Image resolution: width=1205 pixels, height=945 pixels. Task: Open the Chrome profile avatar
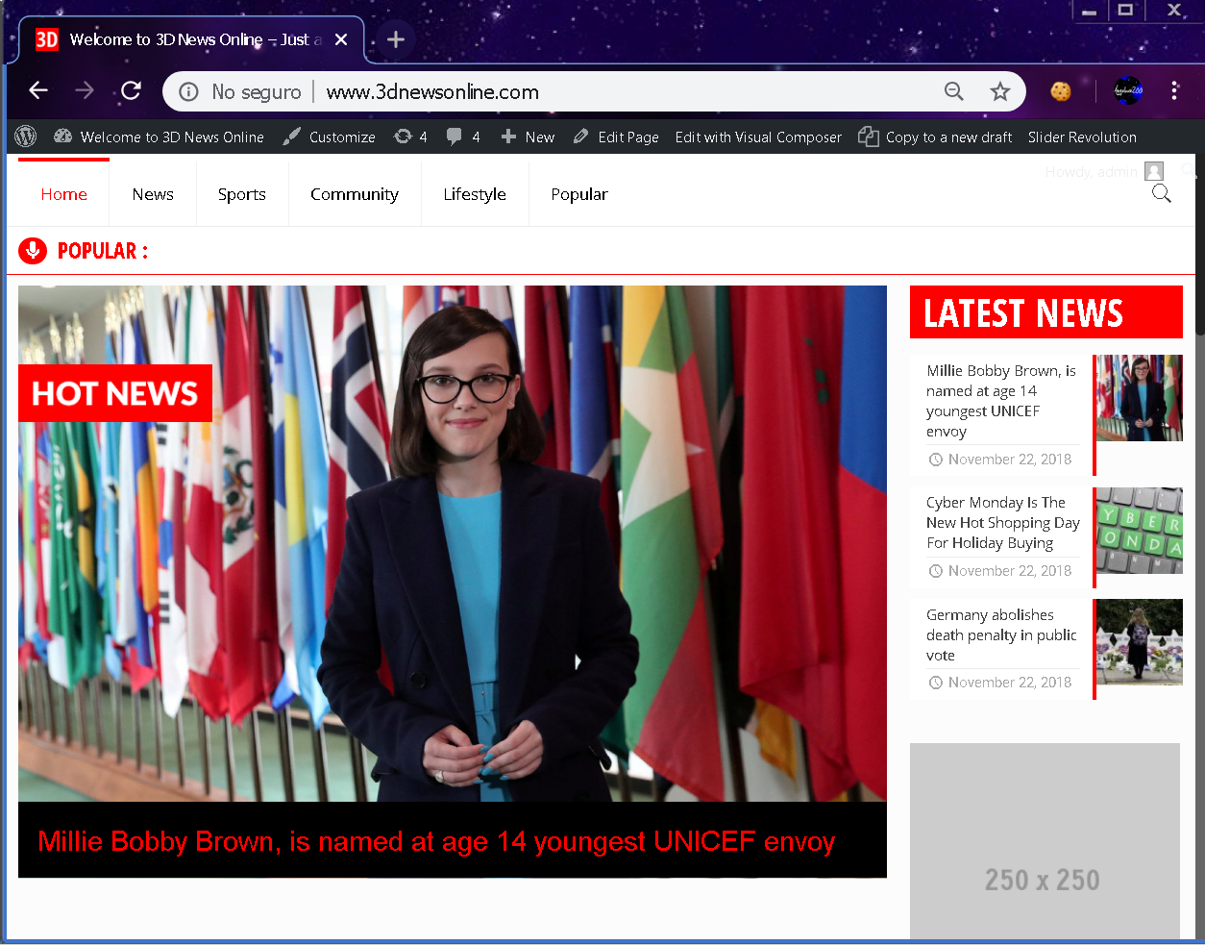pos(1128,91)
